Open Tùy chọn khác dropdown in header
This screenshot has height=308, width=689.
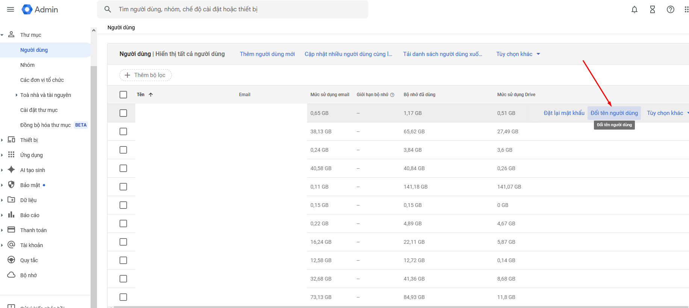pos(518,54)
